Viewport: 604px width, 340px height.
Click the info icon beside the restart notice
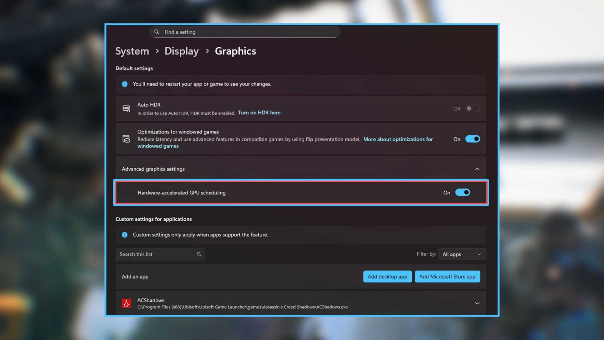(125, 84)
